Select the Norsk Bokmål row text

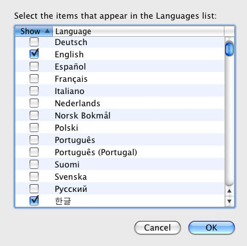point(83,115)
